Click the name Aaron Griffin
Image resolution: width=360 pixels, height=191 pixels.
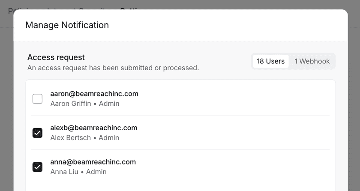point(71,104)
